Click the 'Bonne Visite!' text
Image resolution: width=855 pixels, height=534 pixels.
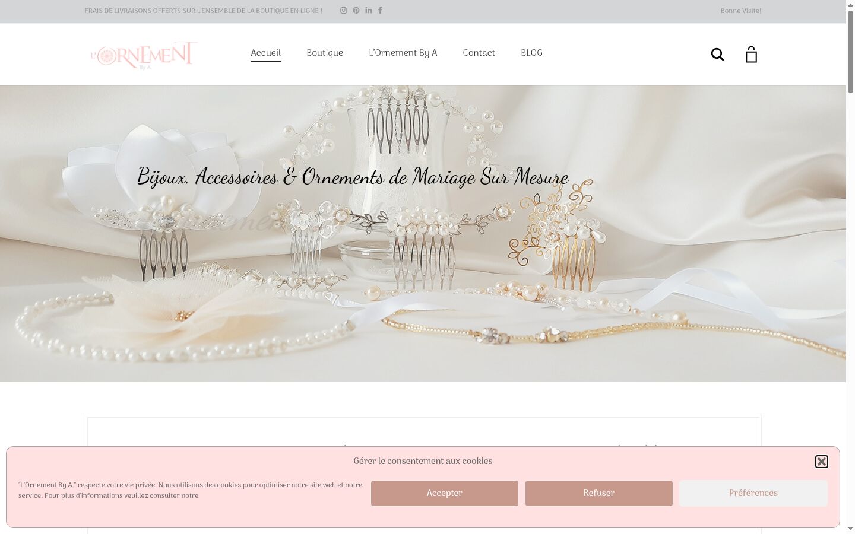tap(740, 11)
